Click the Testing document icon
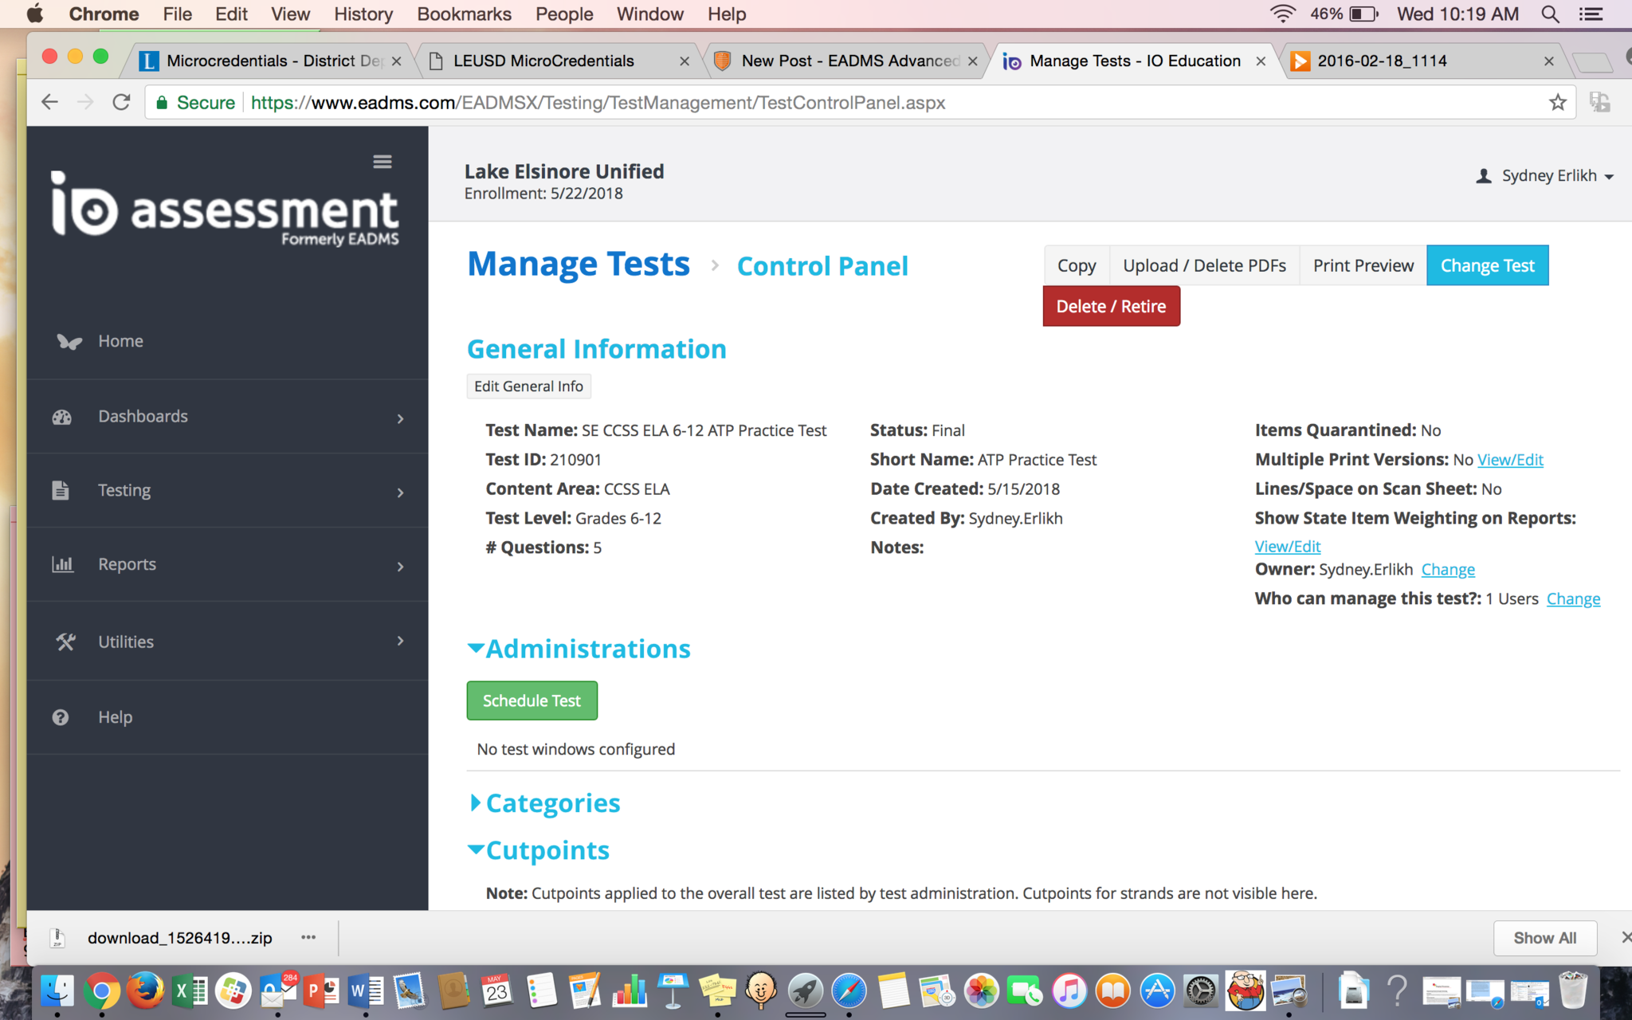The width and height of the screenshot is (1632, 1020). 61,490
